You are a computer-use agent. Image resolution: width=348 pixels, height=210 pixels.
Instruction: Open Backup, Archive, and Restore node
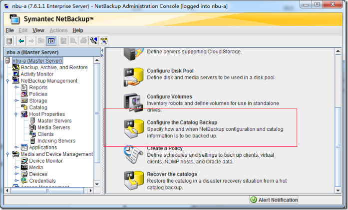pos(54,67)
